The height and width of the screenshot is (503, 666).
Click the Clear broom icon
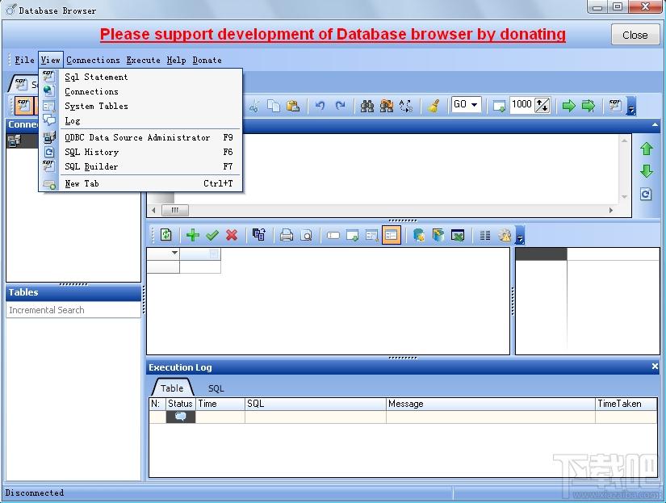coord(434,106)
